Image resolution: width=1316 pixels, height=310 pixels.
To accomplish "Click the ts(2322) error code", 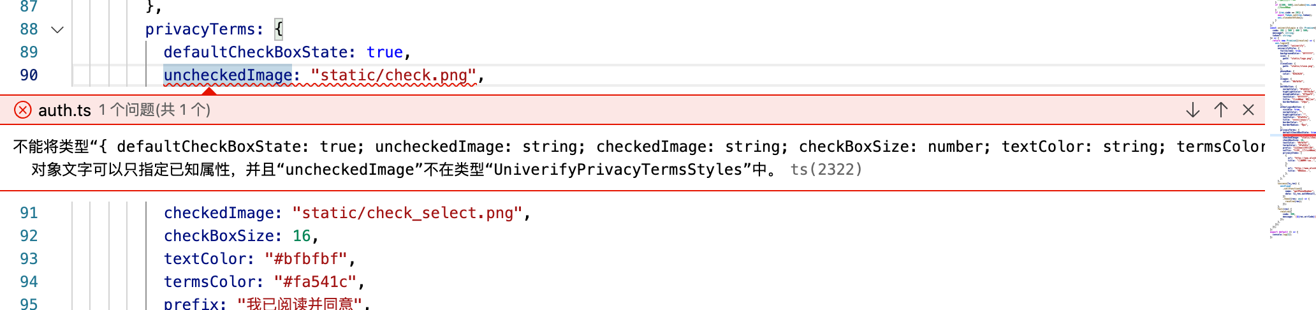I will [x=826, y=169].
